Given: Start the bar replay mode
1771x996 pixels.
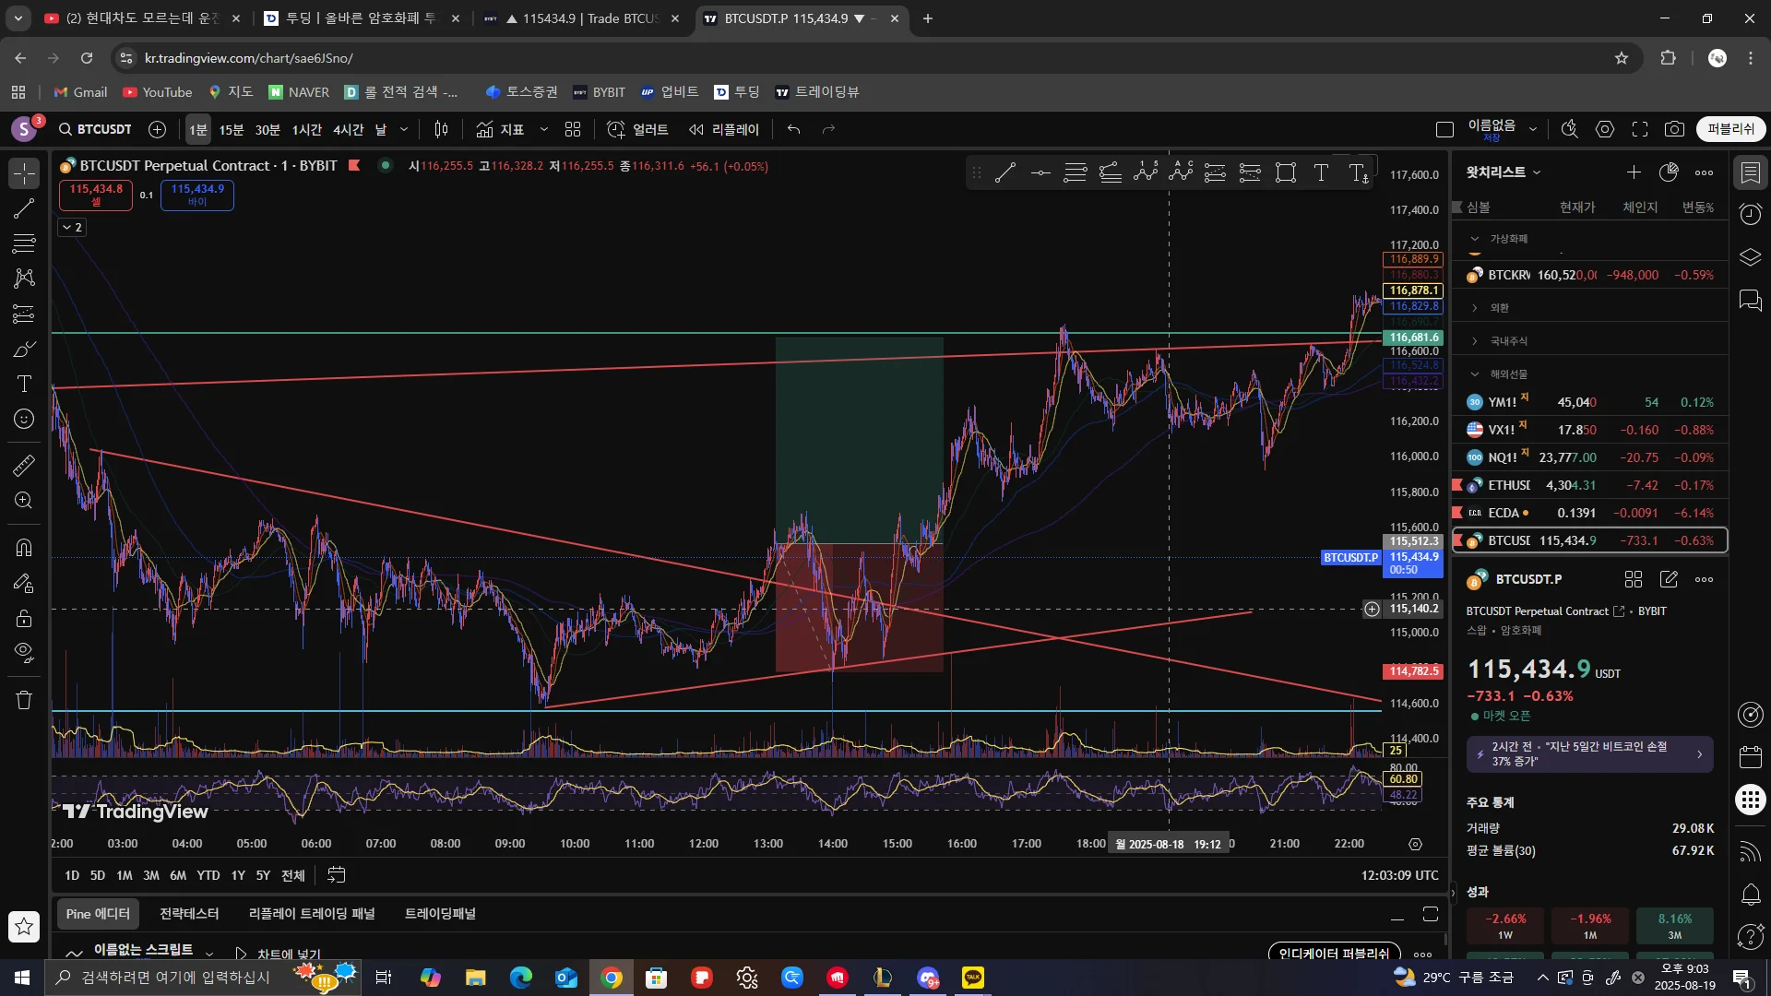Looking at the screenshot, I should [724, 129].
